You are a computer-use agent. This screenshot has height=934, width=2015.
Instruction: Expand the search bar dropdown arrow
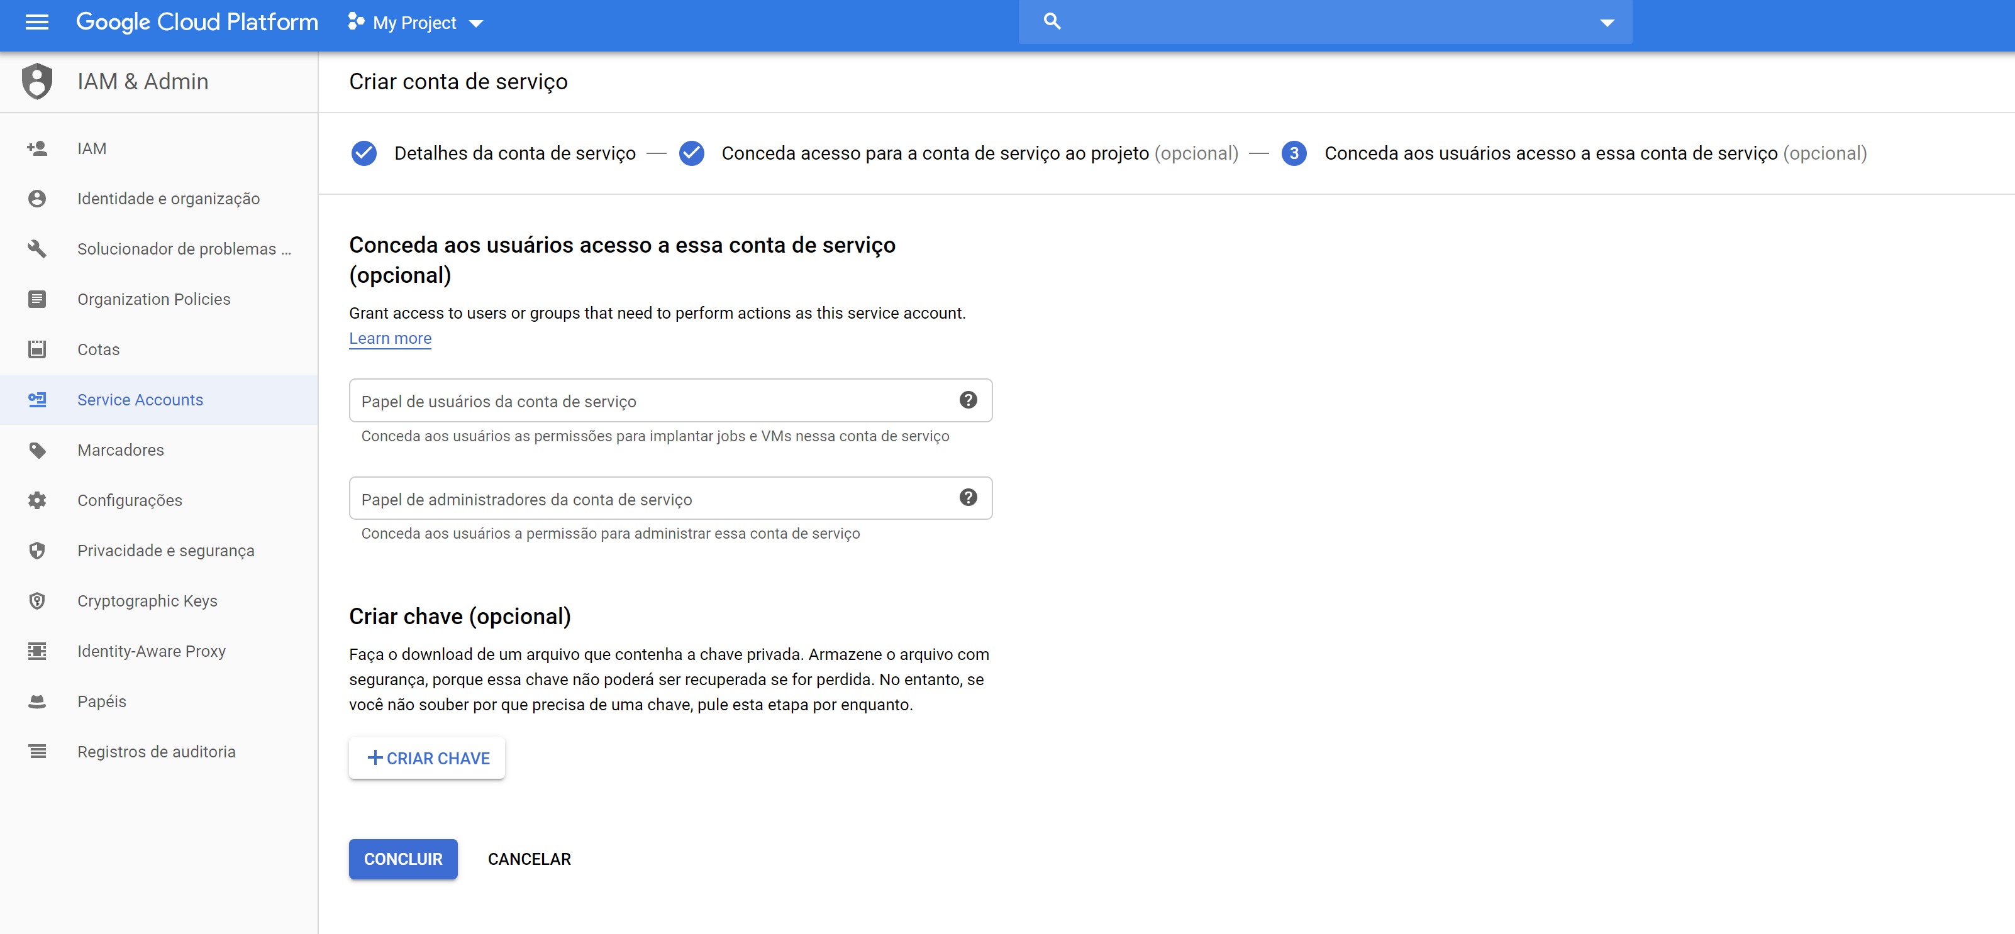click(x=1607, y=23)
